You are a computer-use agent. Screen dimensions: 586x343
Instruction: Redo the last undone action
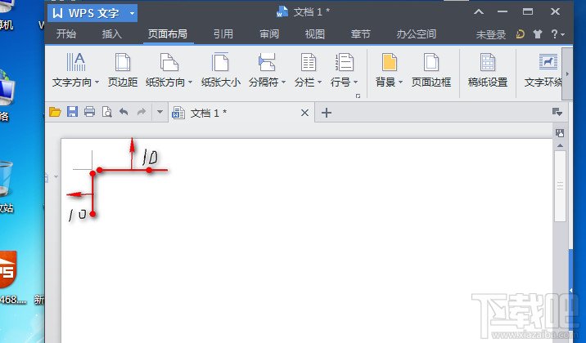[x=142, y=112]
